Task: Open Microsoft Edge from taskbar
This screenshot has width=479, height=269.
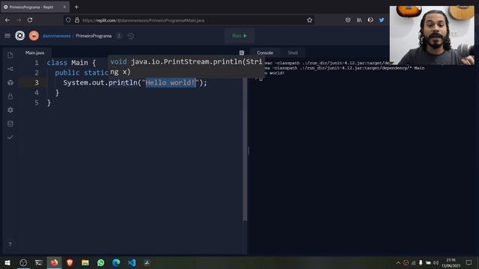Action: coord(116,262)
